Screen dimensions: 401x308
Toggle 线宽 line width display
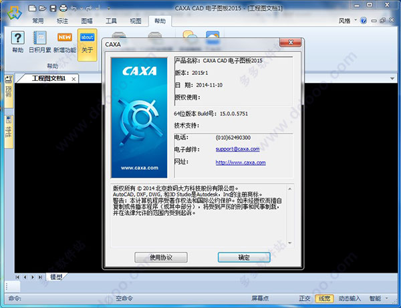point(324,298)
